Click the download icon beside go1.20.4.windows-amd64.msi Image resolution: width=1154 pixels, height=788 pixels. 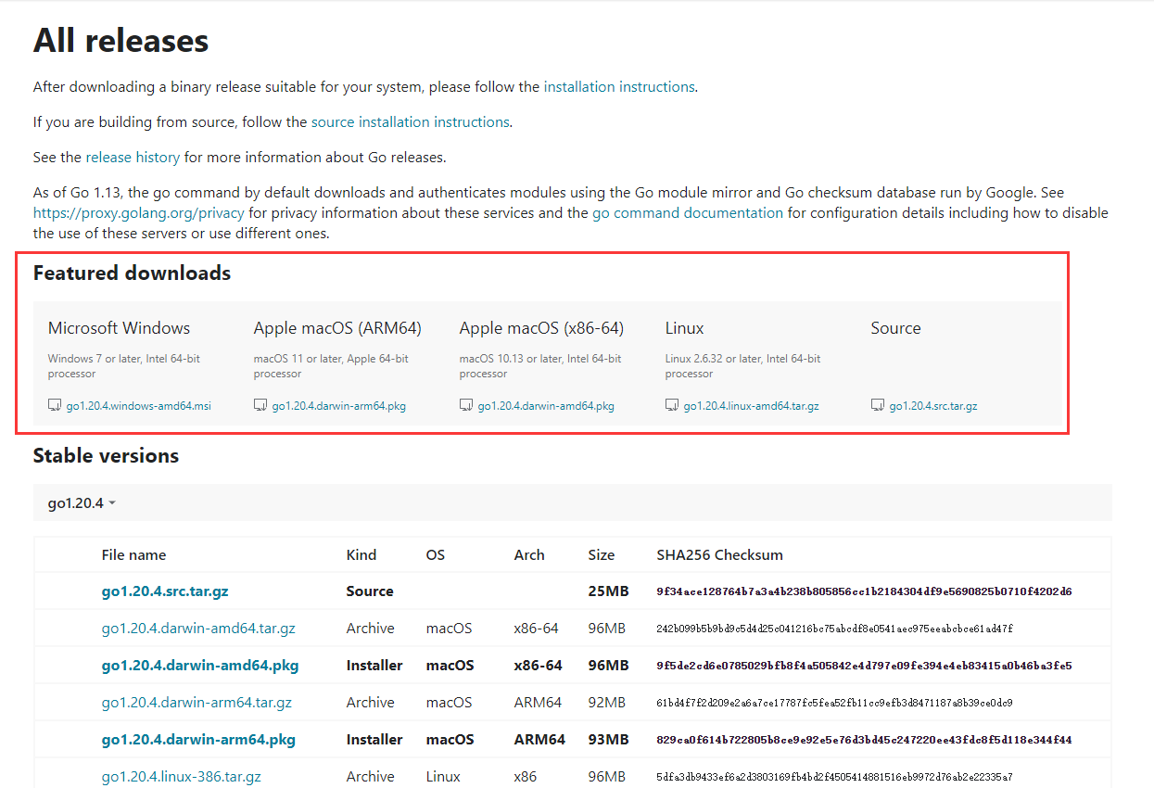(55, 405)
